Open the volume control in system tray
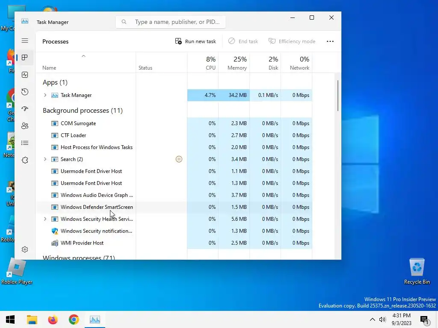438x328 pixels. point(382,319)
